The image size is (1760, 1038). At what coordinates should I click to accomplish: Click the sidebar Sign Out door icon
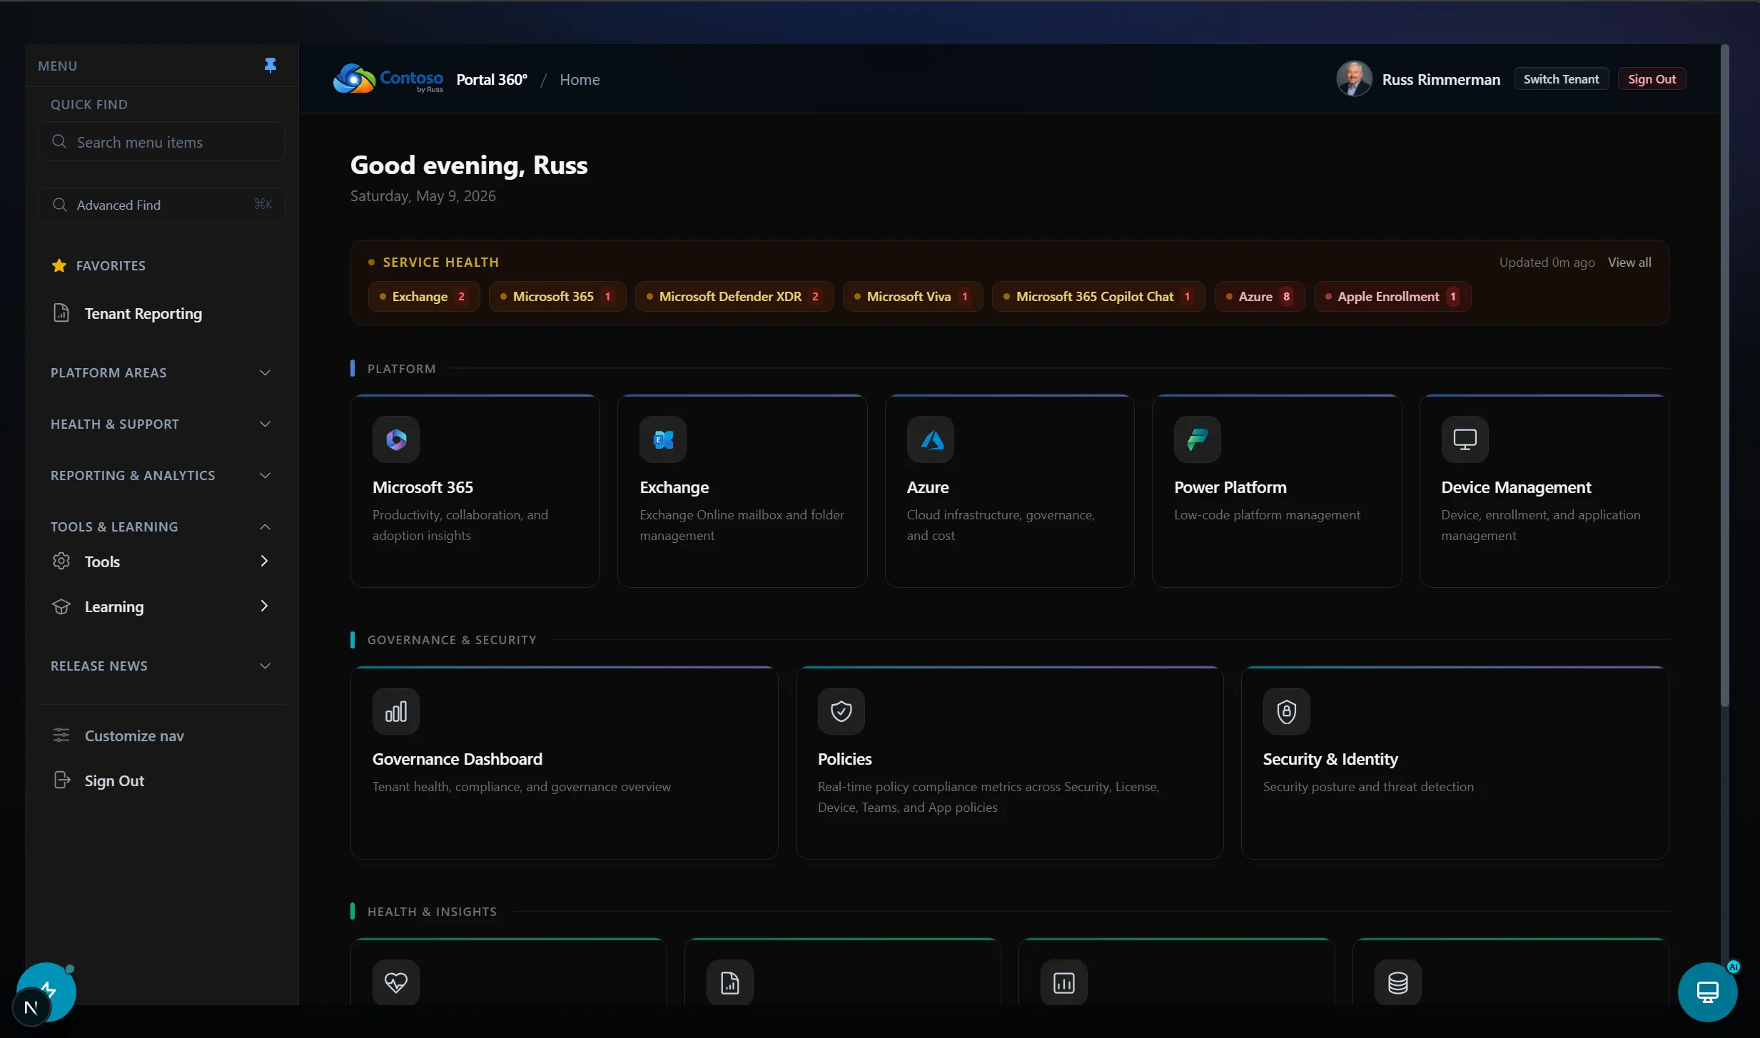pos(62,780)
